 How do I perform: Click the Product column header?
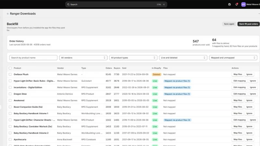(17, 68)
